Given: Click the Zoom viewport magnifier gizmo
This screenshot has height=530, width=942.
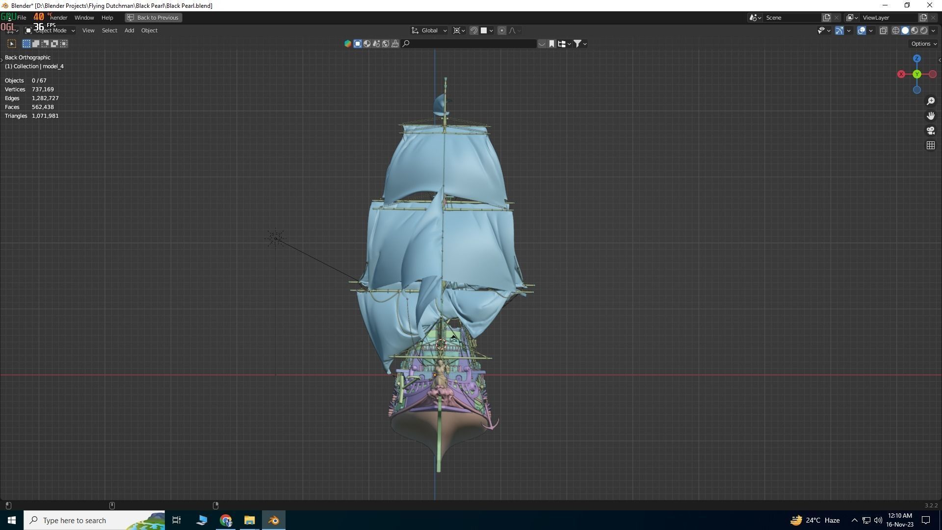Looking at the screenshot, I should pos(931,101).
